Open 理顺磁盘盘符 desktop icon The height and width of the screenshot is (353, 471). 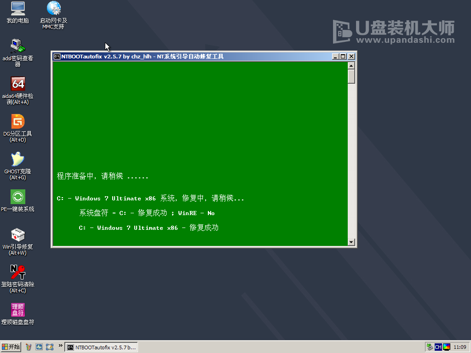(17, 309)
